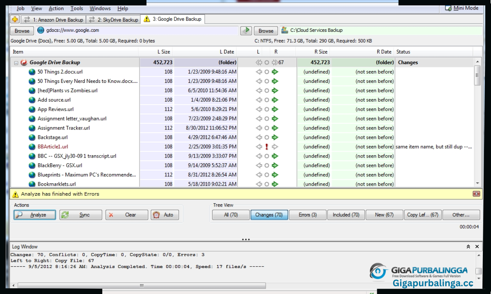Click the yellow plus new job icon
491x294 pixels.
click(x=15, y=19)
